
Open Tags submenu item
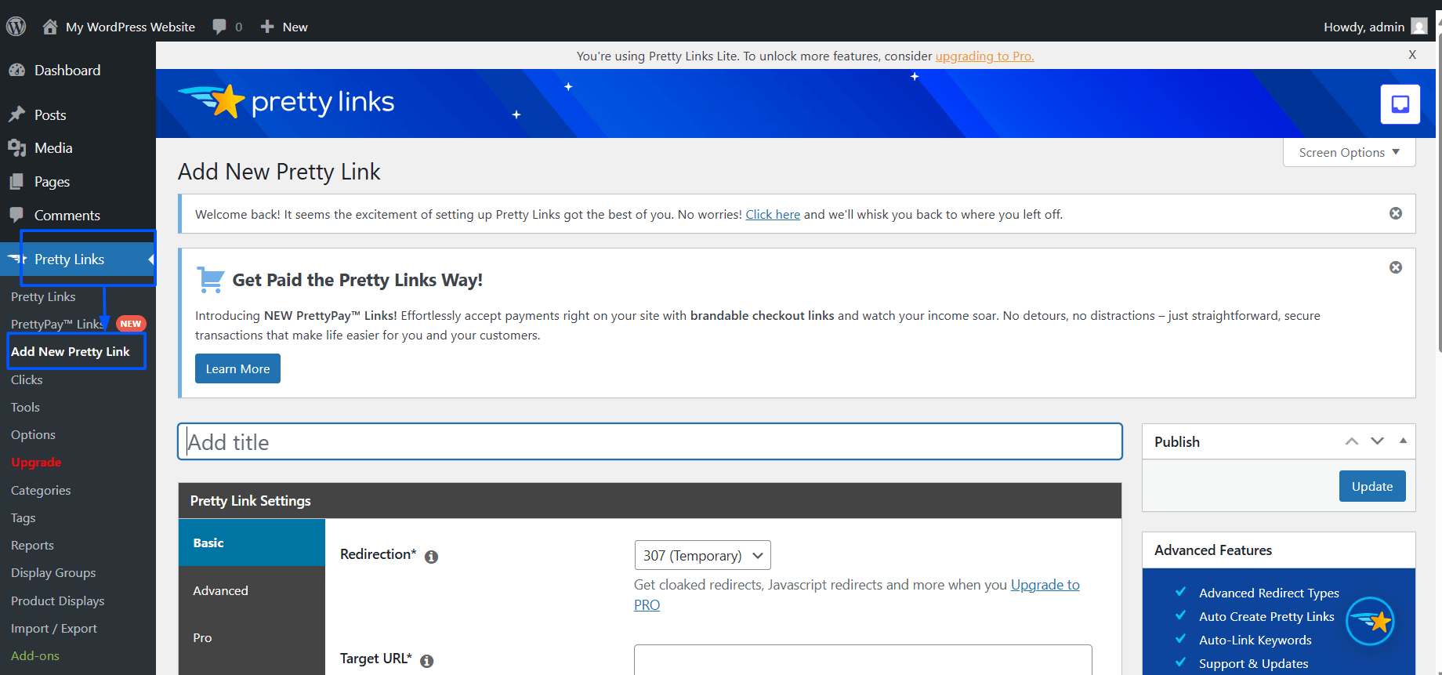click(x=24, y=517)
